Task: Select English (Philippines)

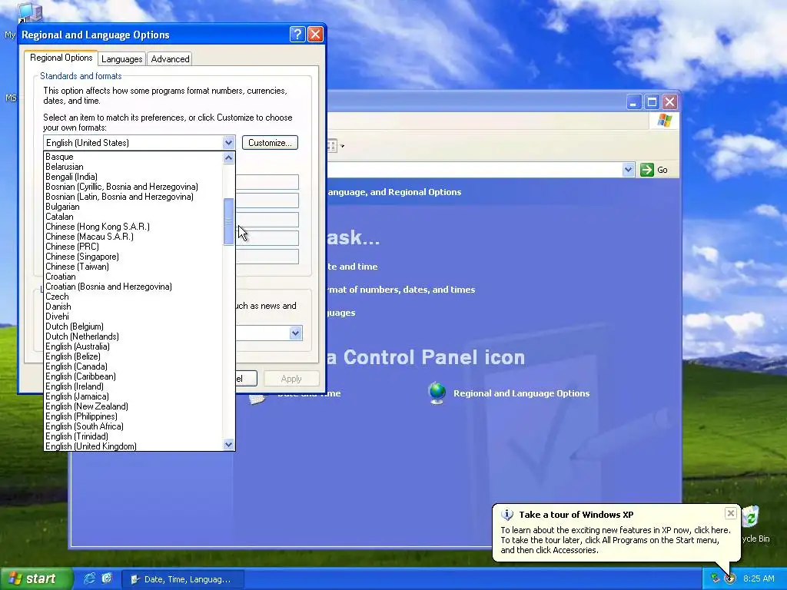Action: [133, 416]
